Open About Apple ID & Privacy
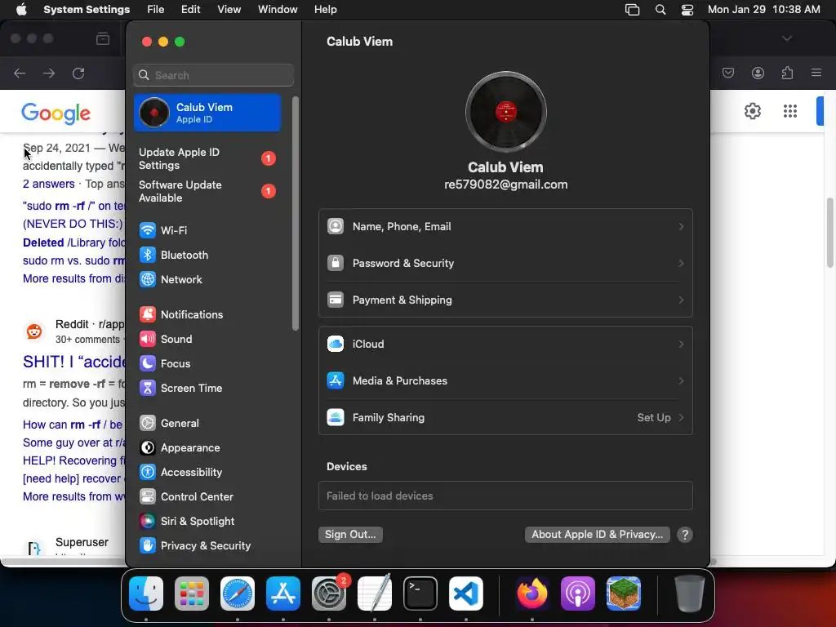The image size is (836, 627). (x=597, y=535)
